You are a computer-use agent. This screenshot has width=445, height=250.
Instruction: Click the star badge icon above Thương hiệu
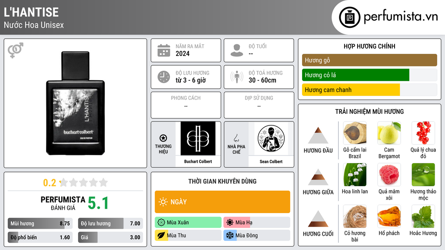(x=163, y=138)
